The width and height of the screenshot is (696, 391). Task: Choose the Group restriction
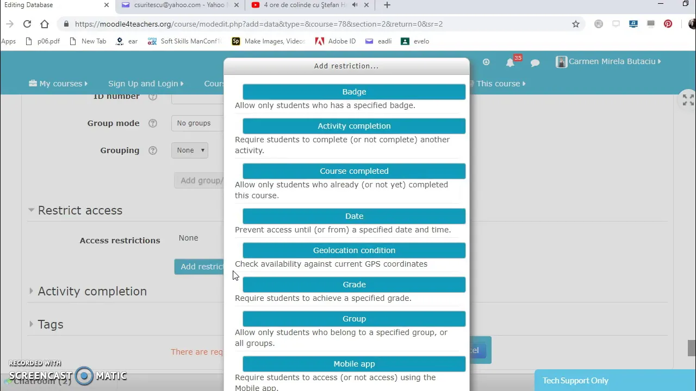pyautogui.click(x=354, y=319)
